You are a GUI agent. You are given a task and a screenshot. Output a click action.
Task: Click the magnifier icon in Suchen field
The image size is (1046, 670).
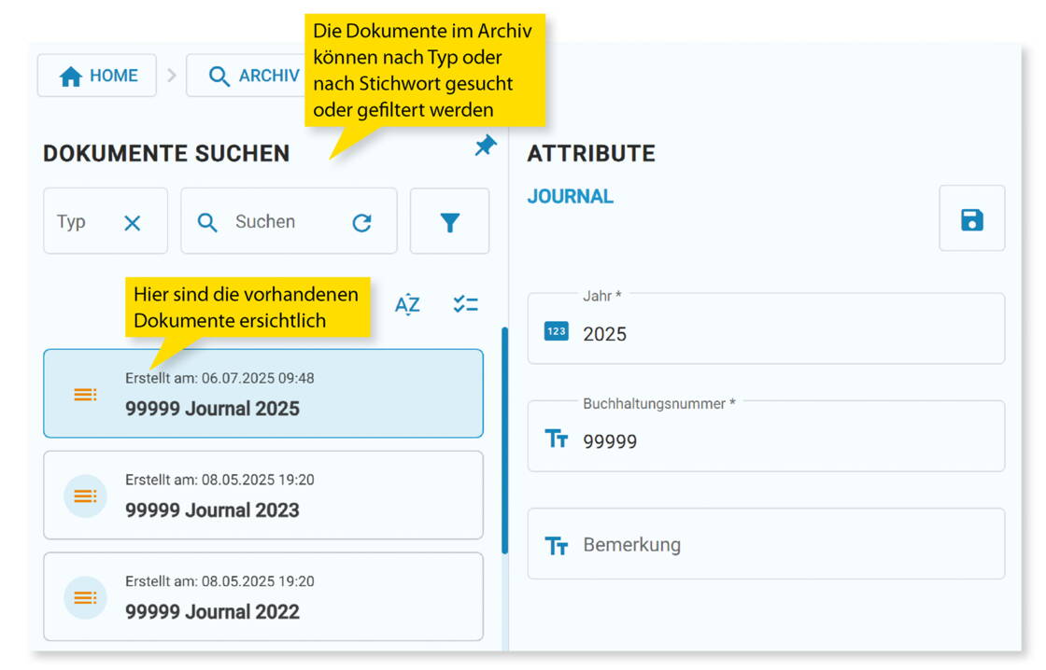[207, 222]
